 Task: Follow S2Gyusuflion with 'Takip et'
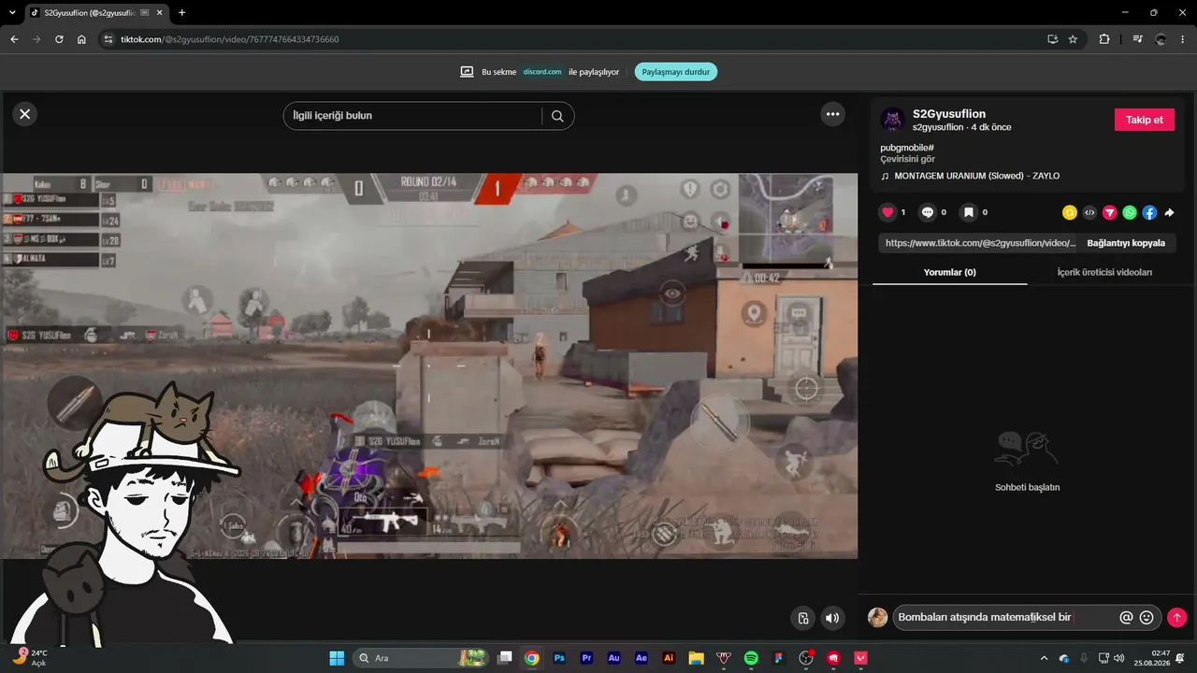point(1145,120)
